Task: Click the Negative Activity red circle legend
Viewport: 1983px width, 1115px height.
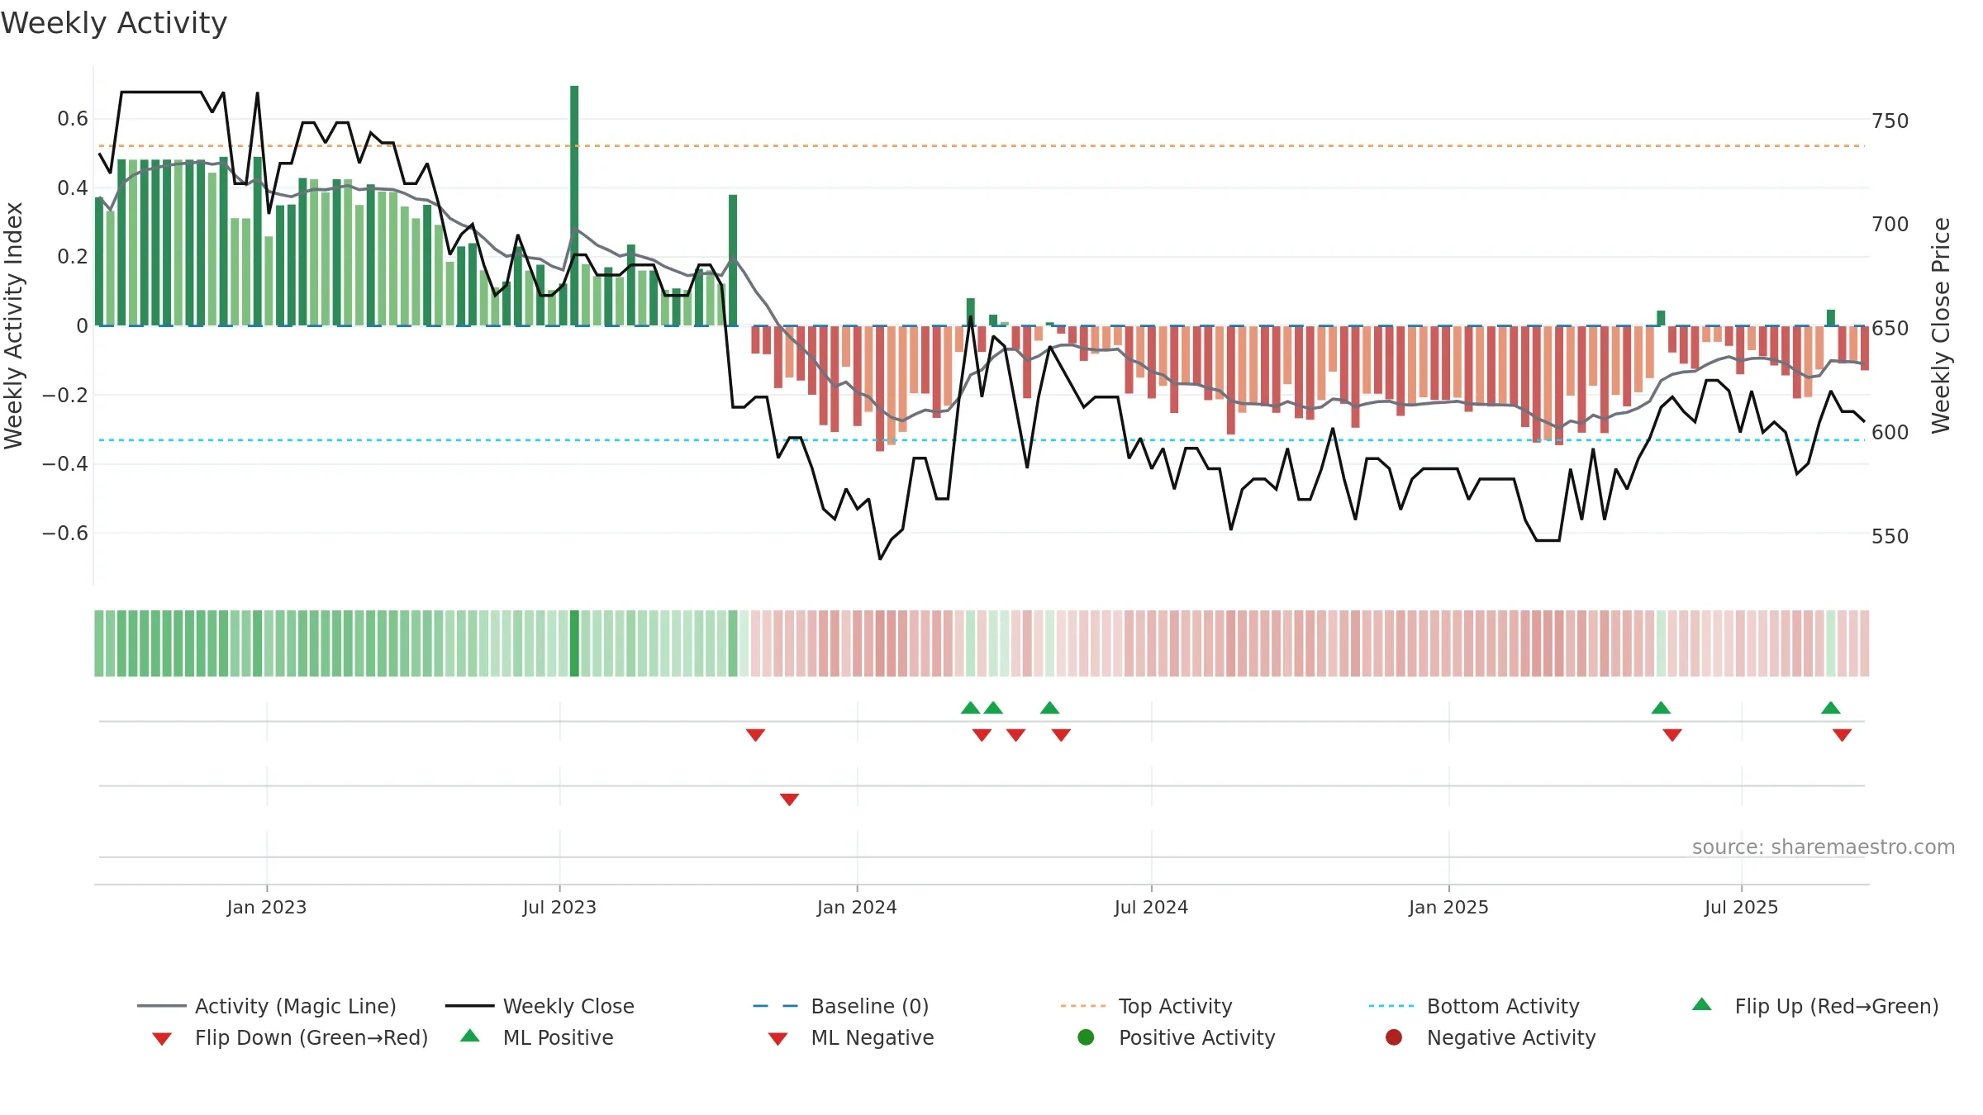Action: pos(1394,1037)
